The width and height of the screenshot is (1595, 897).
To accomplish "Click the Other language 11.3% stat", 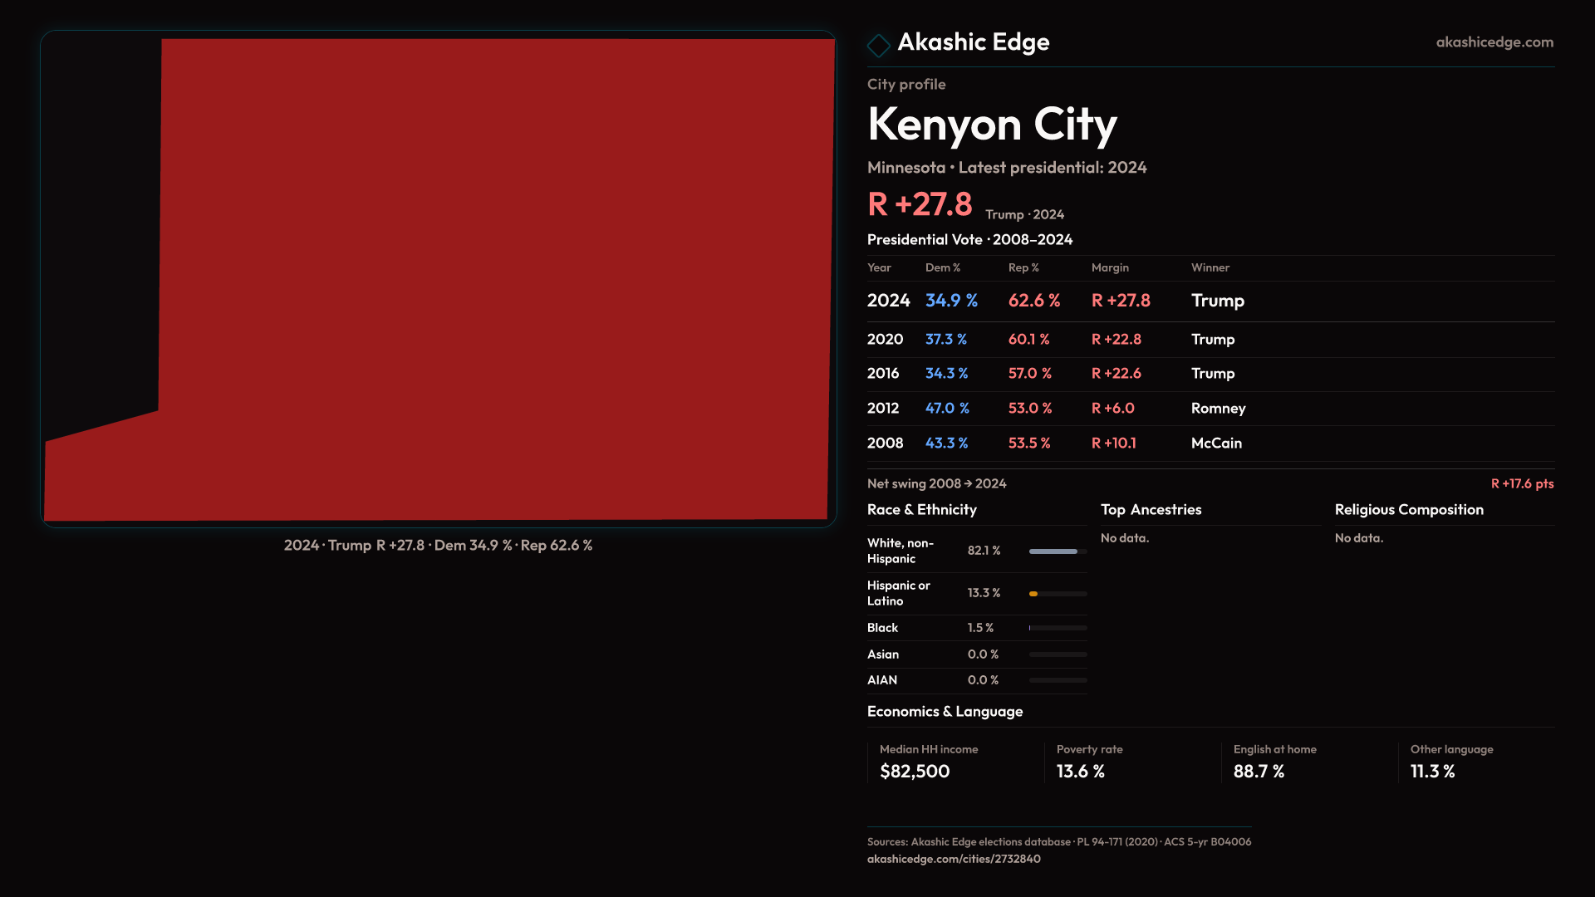I will coord(1432,772).
